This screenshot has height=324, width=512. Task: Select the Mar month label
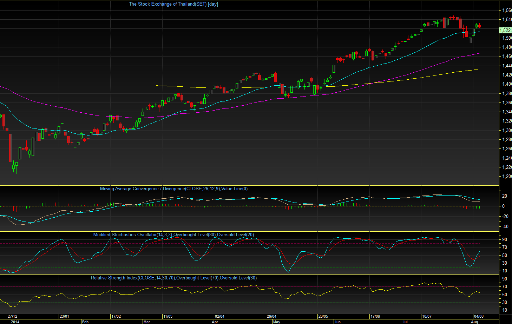point(146,322)
